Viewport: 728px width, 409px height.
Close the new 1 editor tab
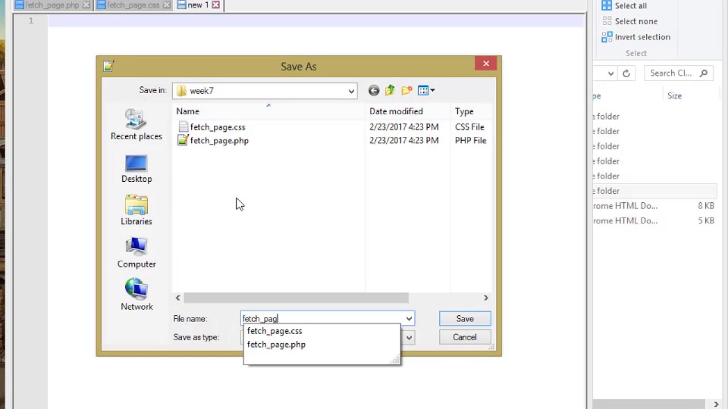pos(216,5)
